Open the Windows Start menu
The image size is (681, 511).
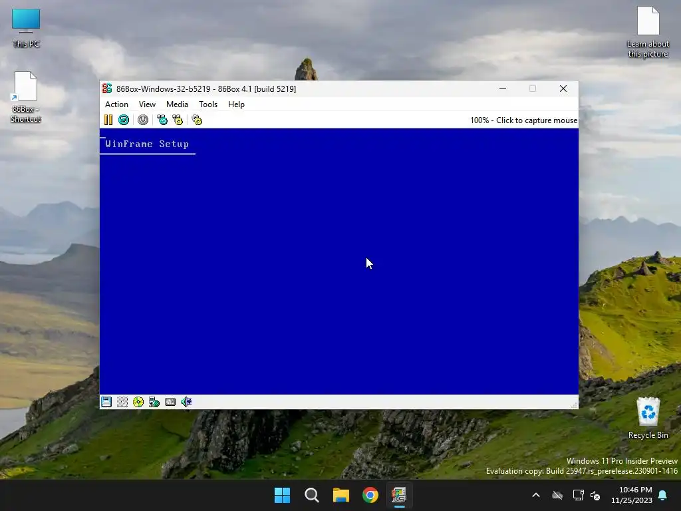click(282, 495)
